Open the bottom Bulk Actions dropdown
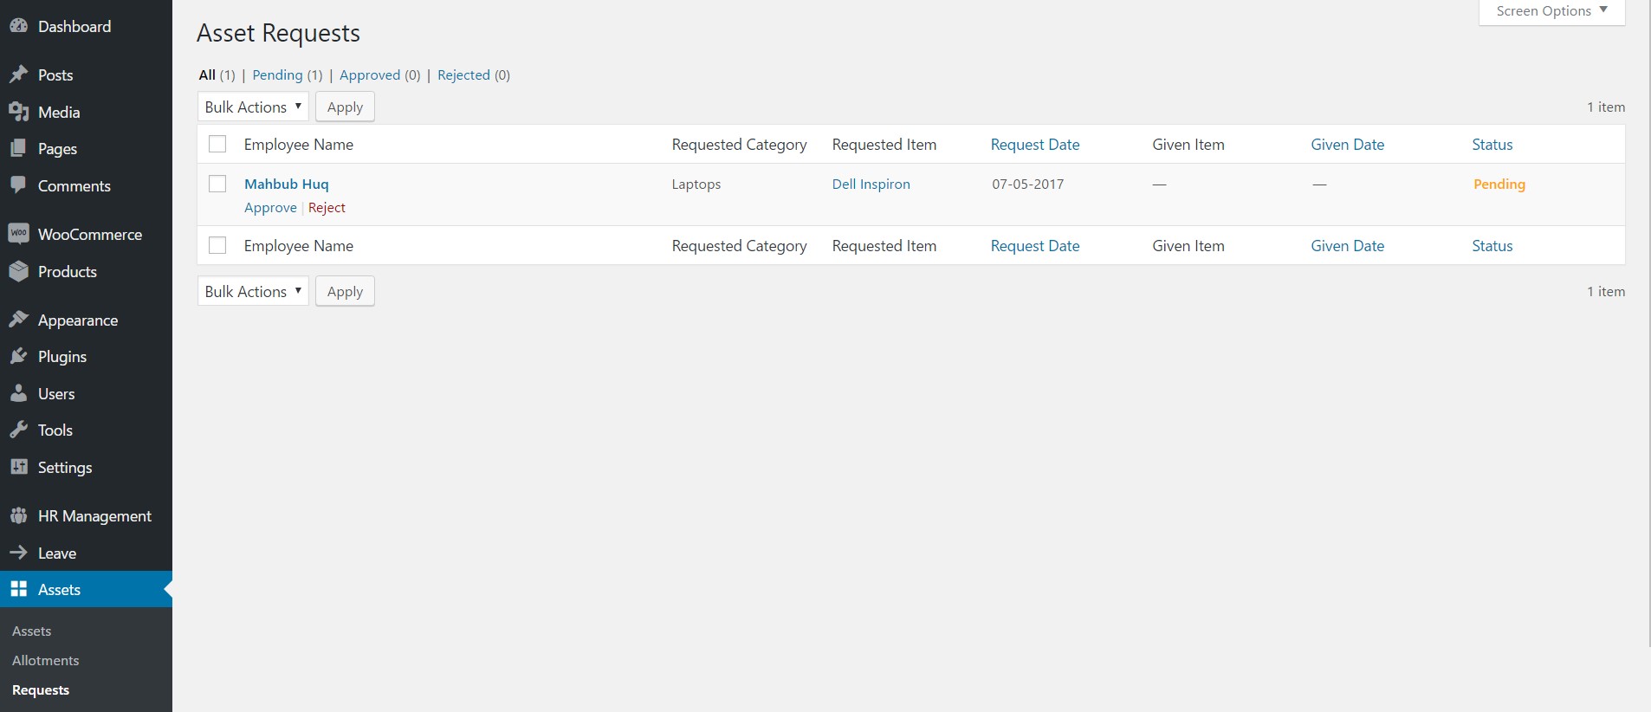This screenshot has width=1651, height=712. click(253, 291)
